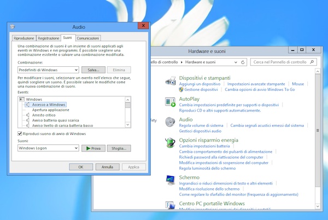Open Impostazioni avanzate stampante link
This screenshot has height=220, width=328.
click(x=256, y=84)
